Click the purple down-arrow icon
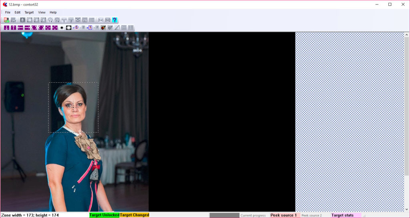The image size is (410, 218). click(6, 28)
